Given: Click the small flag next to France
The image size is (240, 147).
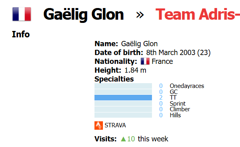Looking at the screenshot, I should pos(145,61).
